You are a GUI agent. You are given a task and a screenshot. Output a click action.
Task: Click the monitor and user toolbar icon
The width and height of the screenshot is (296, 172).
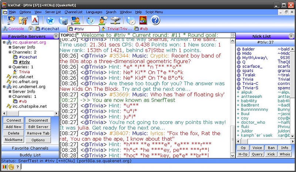(x=75, y=20)
